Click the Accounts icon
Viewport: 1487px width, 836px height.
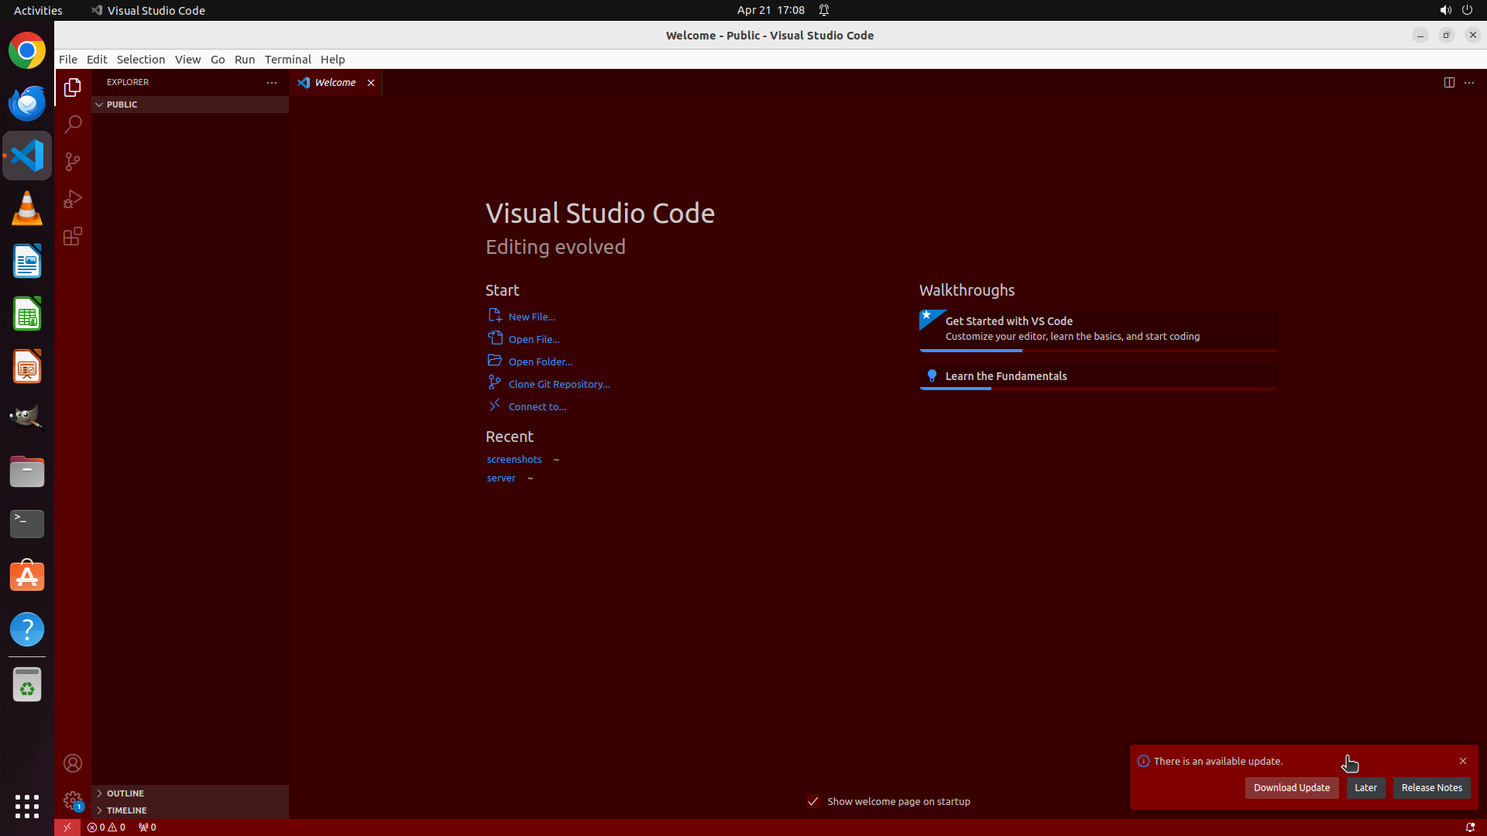tap(73, 764)
